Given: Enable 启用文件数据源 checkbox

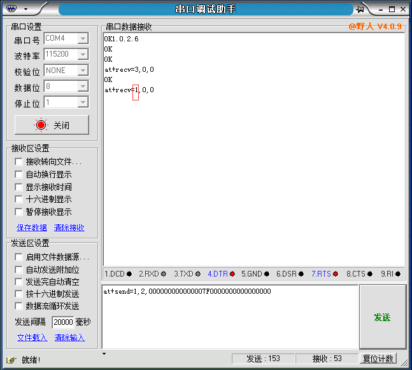Looking at the screenshot, I should pyautogui.click(x=18, y=257).
